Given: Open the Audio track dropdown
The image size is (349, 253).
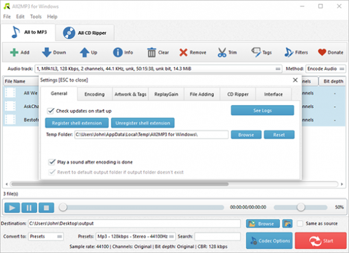Looking at the screenshot, I should 158,69.
